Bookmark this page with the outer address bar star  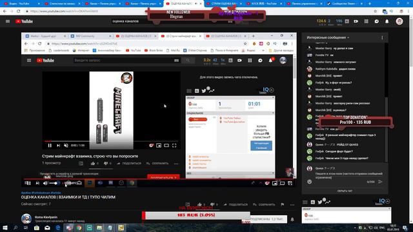[375, 12]
